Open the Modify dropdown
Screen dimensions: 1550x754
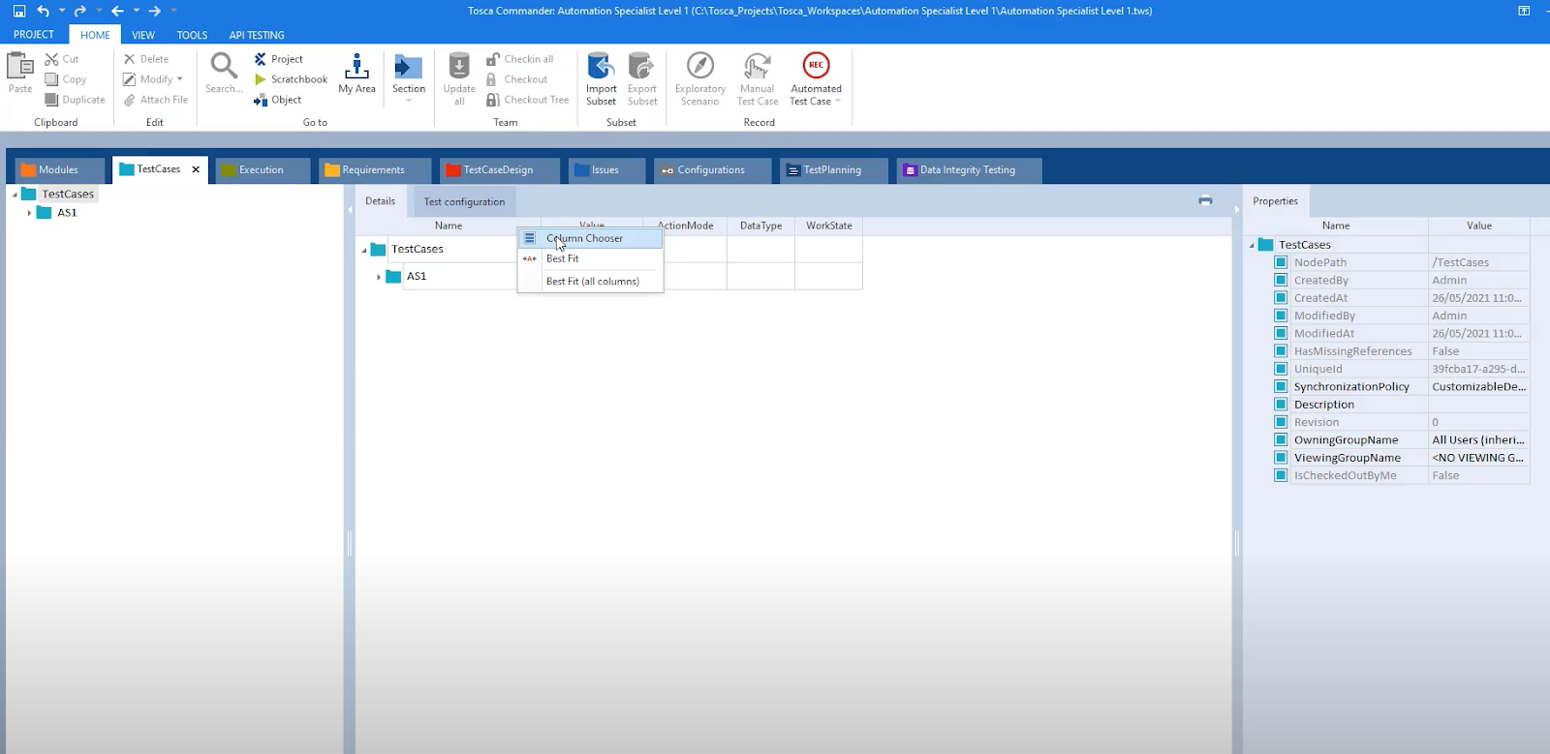(153, 79)
